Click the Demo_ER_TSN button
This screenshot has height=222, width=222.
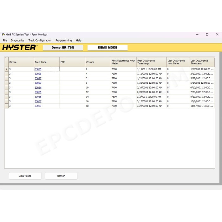click(x=63, y=48)
